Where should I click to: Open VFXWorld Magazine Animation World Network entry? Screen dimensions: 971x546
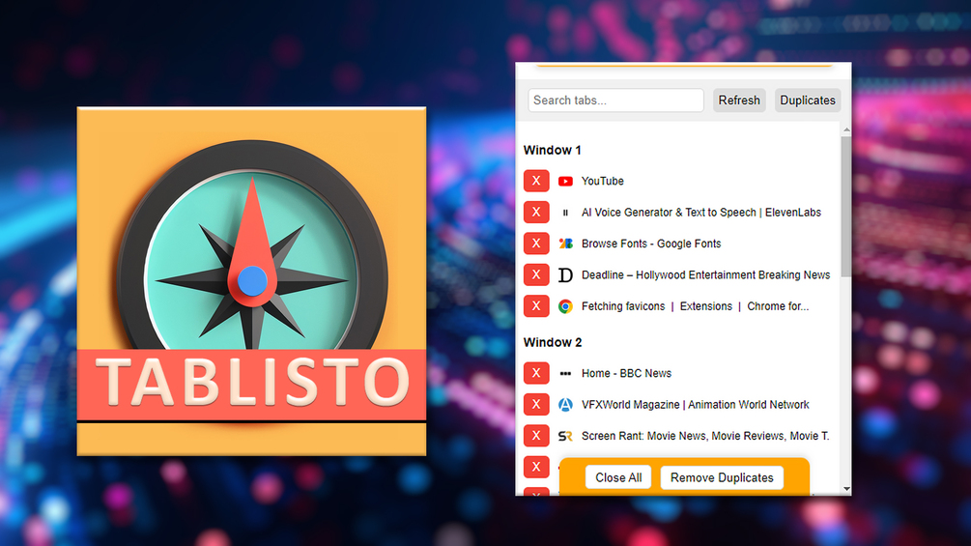point(695,404)
